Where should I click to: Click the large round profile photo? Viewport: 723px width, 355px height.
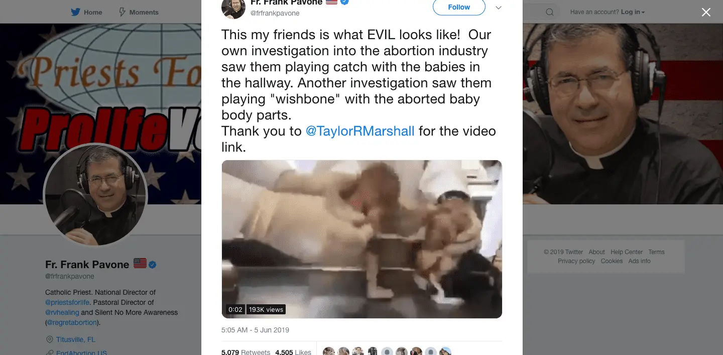click(x=95, y=195)
